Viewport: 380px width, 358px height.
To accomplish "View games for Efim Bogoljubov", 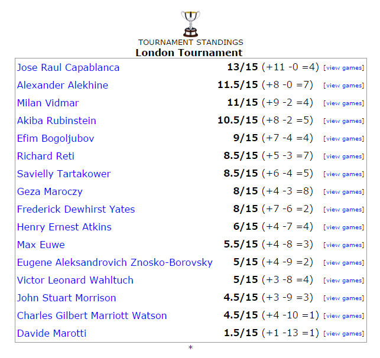I will tap(343, 139).
